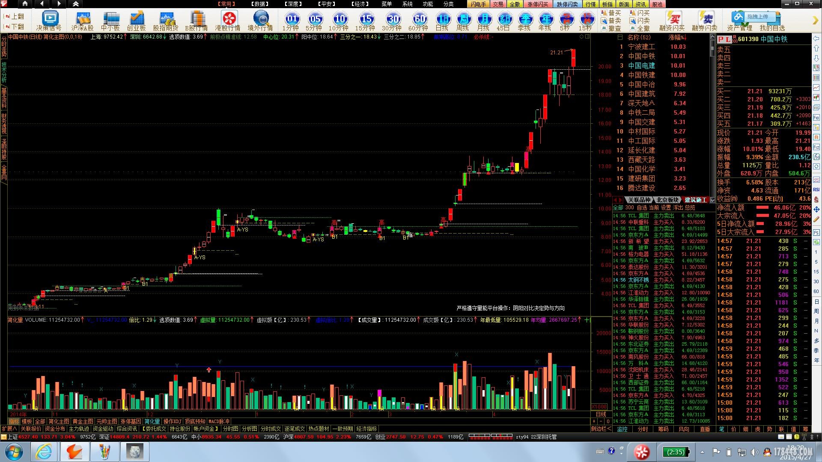Open the 筹码 chips tab in side panel
Image resolution: width=822 pixels, height=462 pixels.
(x=663, y=429)
